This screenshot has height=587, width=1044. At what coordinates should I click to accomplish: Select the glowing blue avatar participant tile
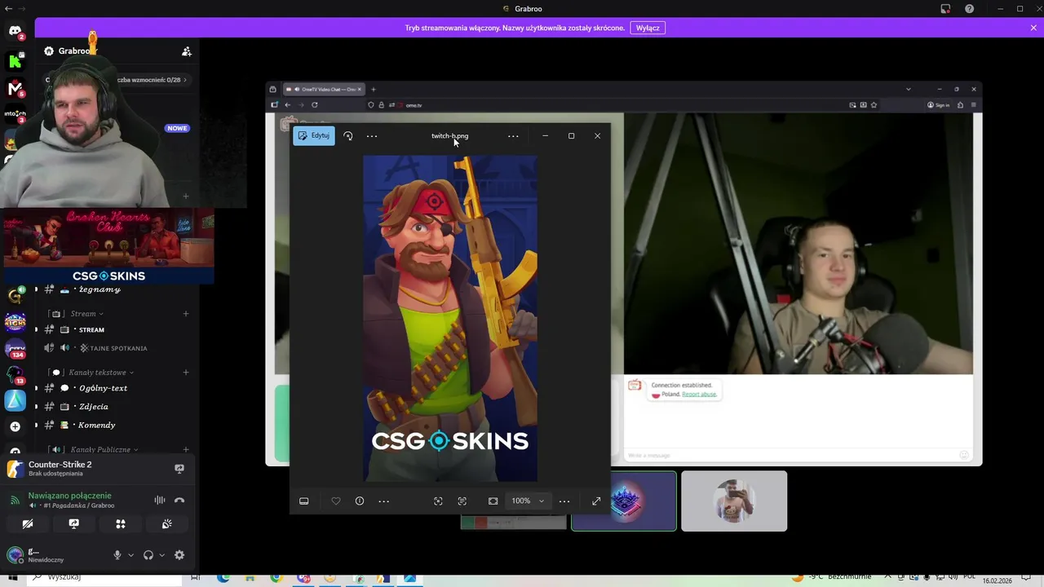click(x=624, y=501)
